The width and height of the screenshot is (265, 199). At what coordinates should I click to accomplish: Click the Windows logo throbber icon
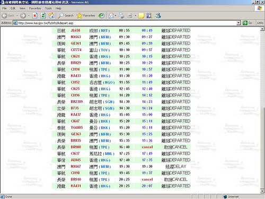point(259,8)
